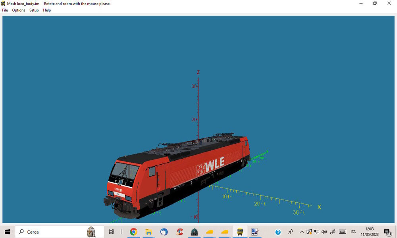Show hidden system tray icons

click(302, 232)
